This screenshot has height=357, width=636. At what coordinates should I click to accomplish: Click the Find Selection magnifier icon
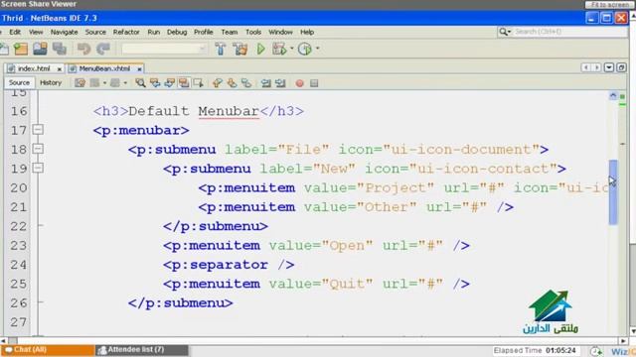[x=140, y=83]
